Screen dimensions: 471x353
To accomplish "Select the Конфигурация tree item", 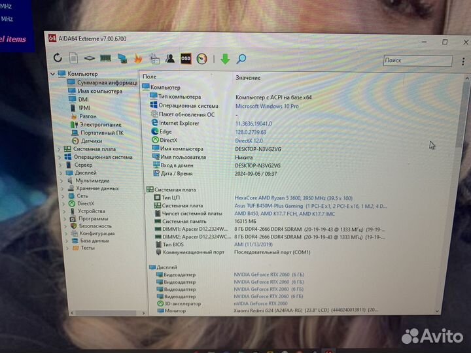I will 97,233.
